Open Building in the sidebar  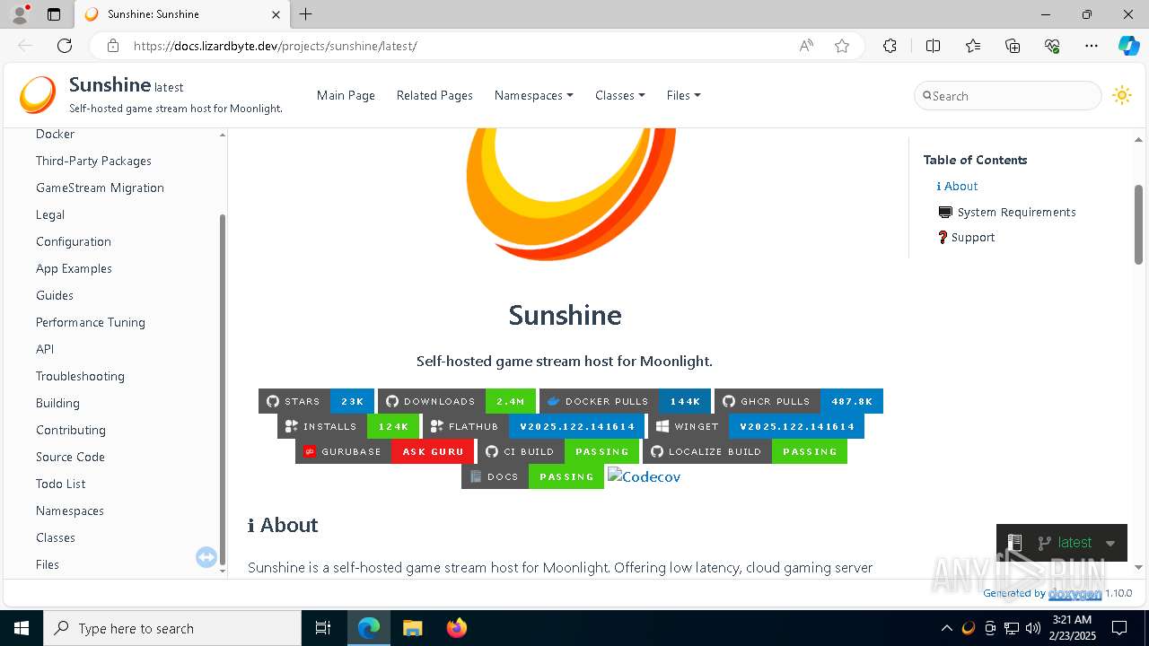click(x=57, y=403)
